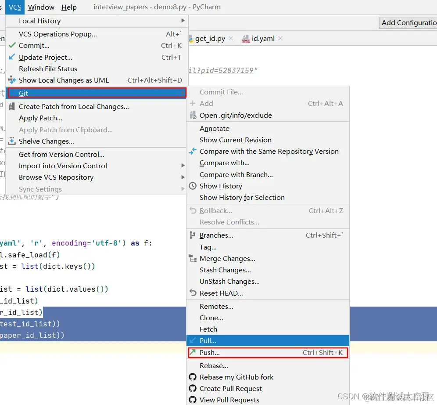Click the Push green arrow icon
The image size is (437, 405).
coord(193,352)
